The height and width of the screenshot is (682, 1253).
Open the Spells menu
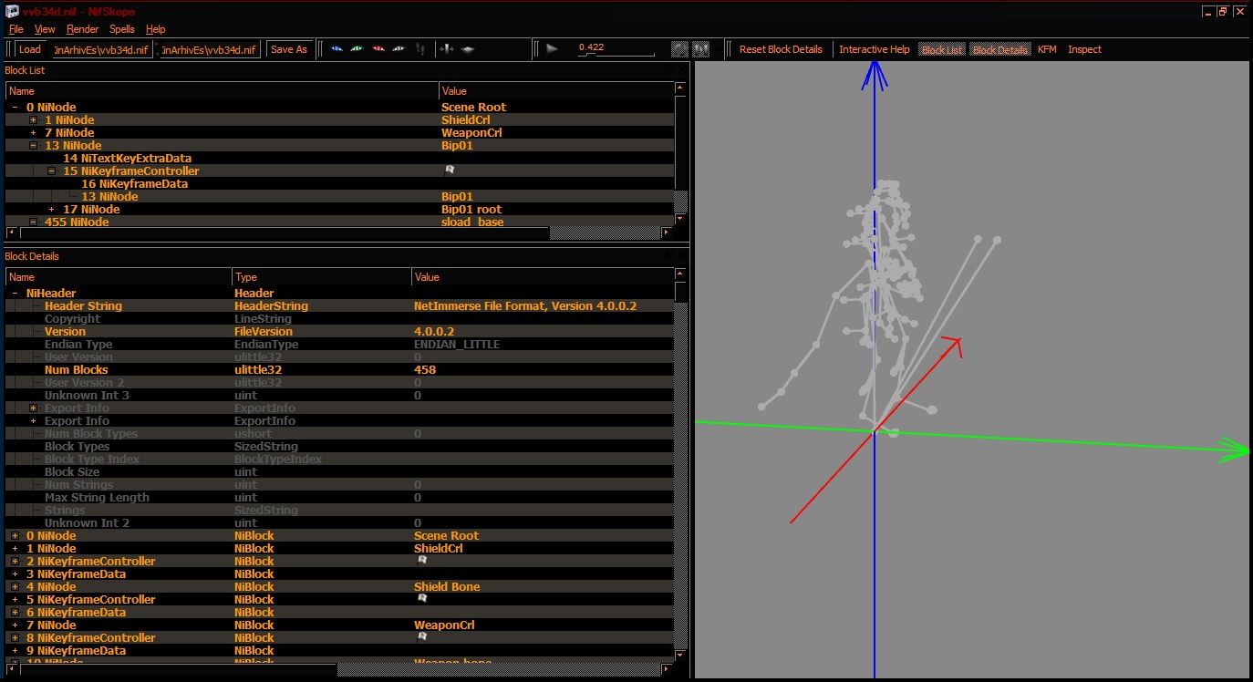click(122, 29)
